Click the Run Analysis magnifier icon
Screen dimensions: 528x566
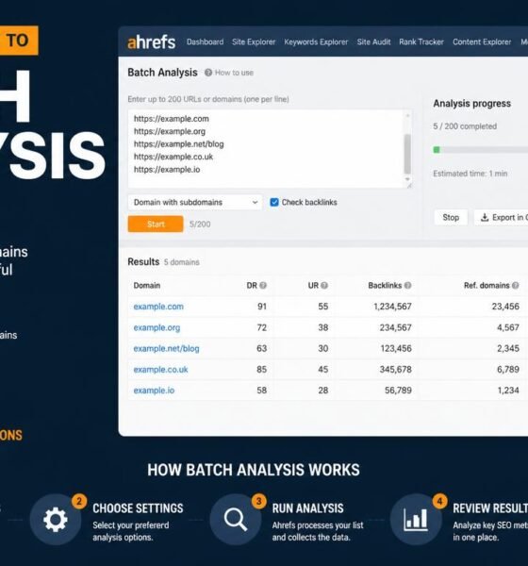(236, 520)
